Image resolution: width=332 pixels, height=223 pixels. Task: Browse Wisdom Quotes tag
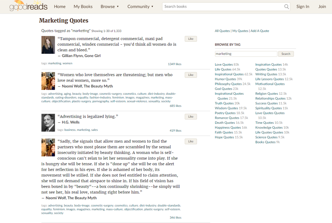[x=226, y=108]
